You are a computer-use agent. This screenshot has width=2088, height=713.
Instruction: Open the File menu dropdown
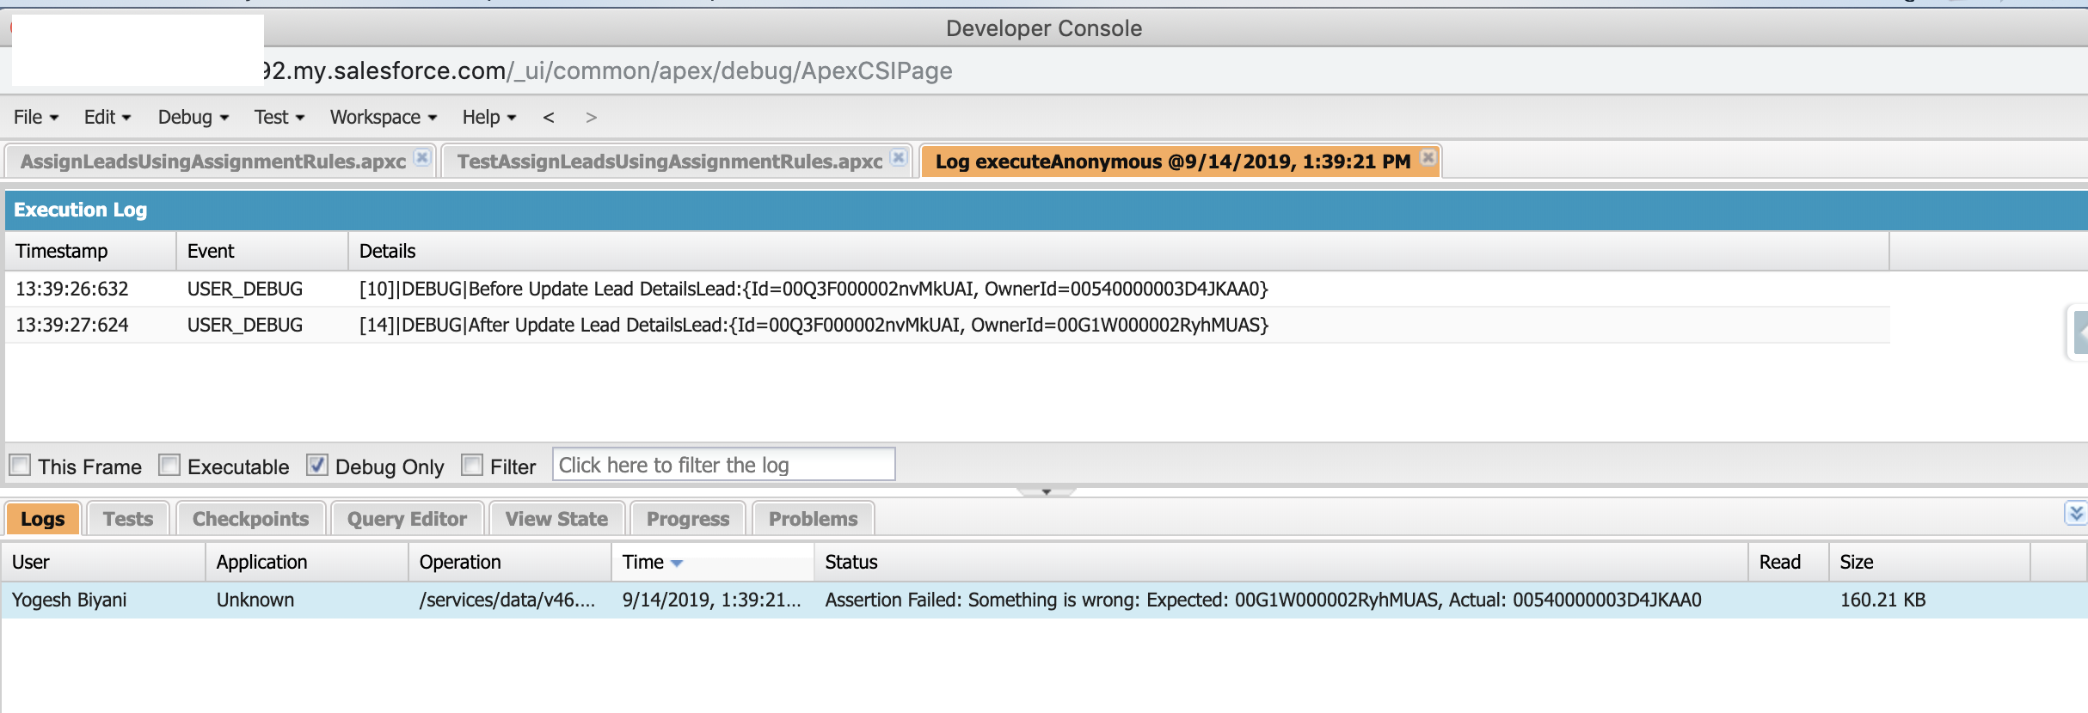click(35, 118)
